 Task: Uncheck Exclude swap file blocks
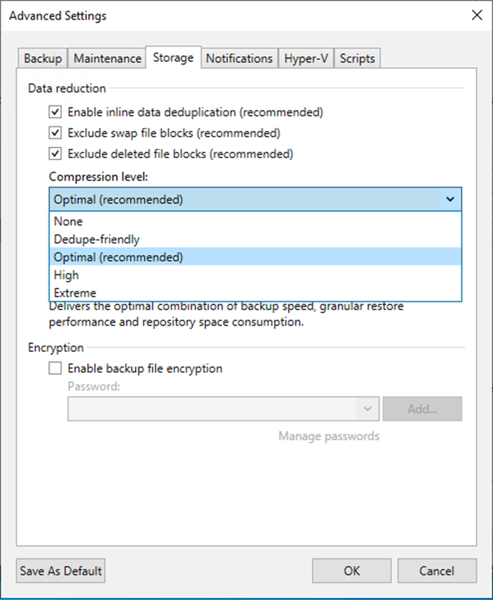coord(54,133)
